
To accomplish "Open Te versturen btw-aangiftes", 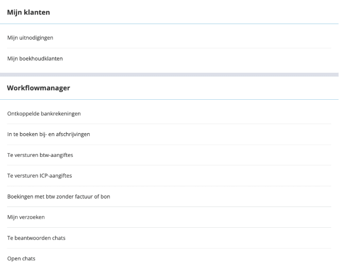I will [x=40, y=155].
